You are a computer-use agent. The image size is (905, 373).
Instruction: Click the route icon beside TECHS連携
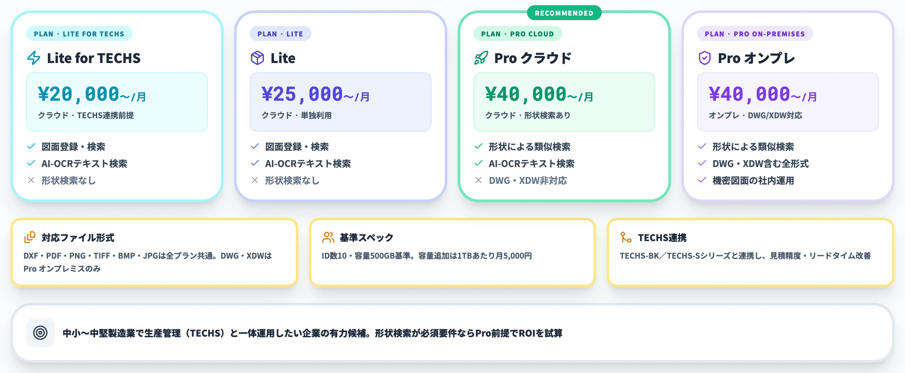(626, 238)
